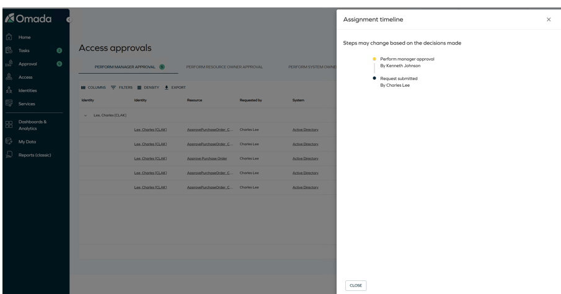Viewport: 561px width, 294px height.
Task: Click the 'By Charles Lee' text
Action: [x=395, y=85]
